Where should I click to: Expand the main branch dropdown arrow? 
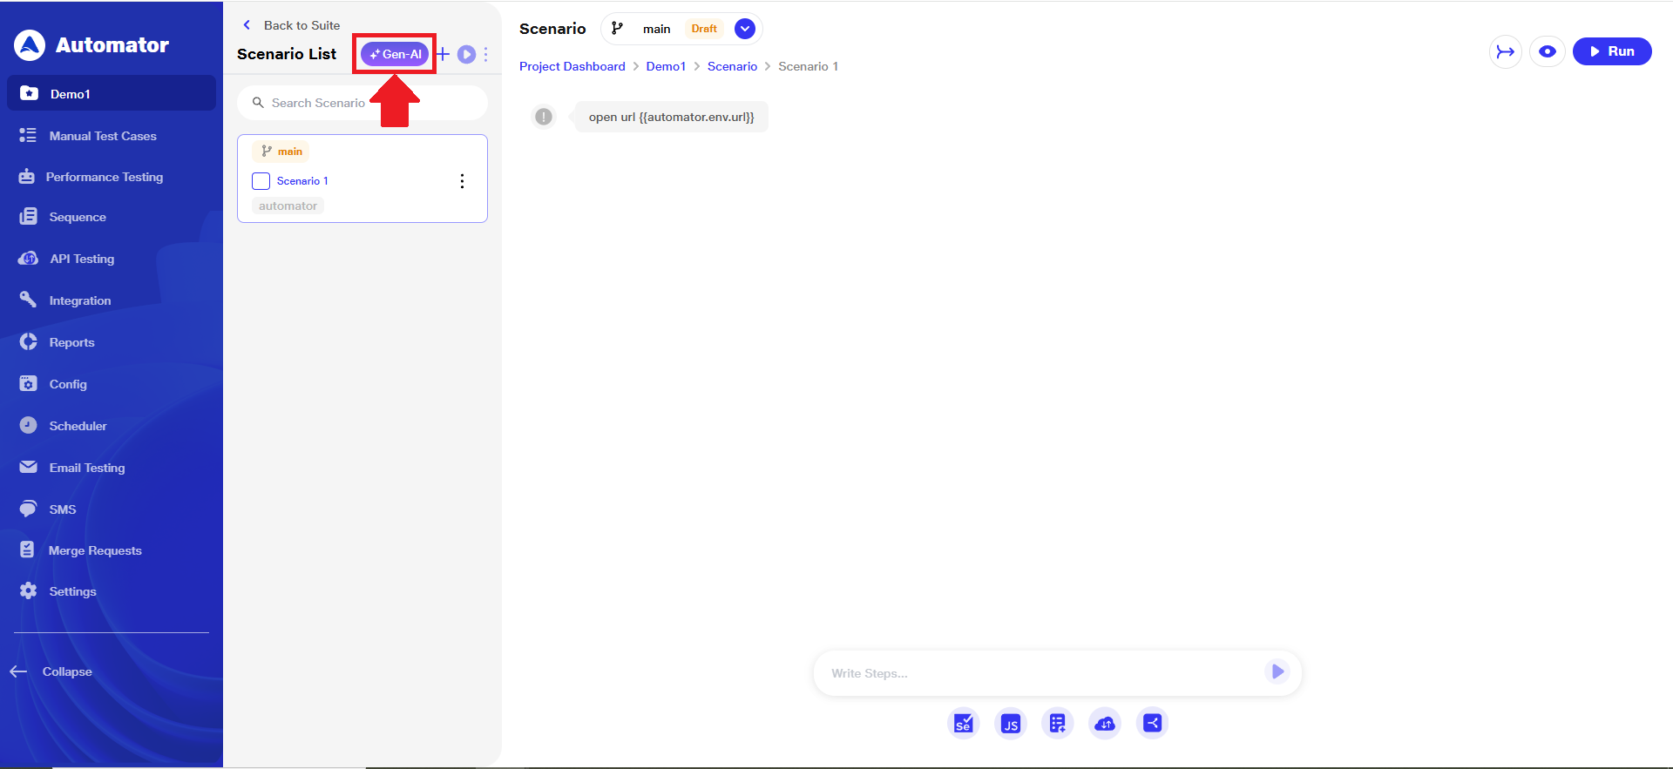(x=744, y=29)
